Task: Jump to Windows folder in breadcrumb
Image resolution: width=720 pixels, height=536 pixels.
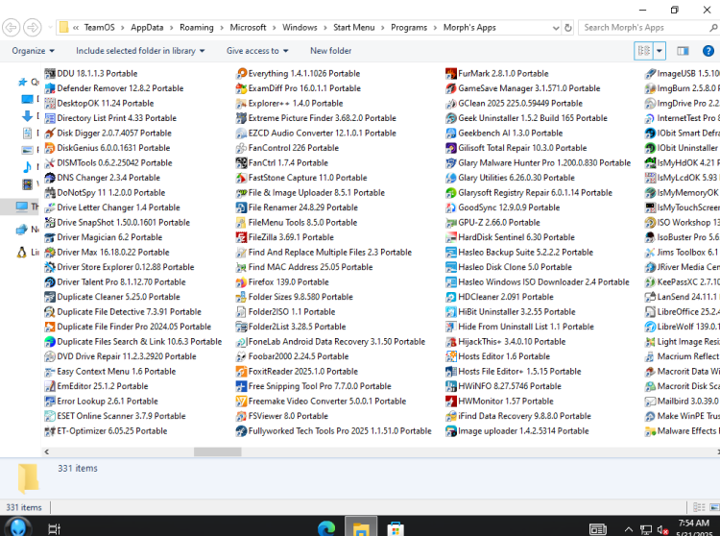Action: coord(300,28)
